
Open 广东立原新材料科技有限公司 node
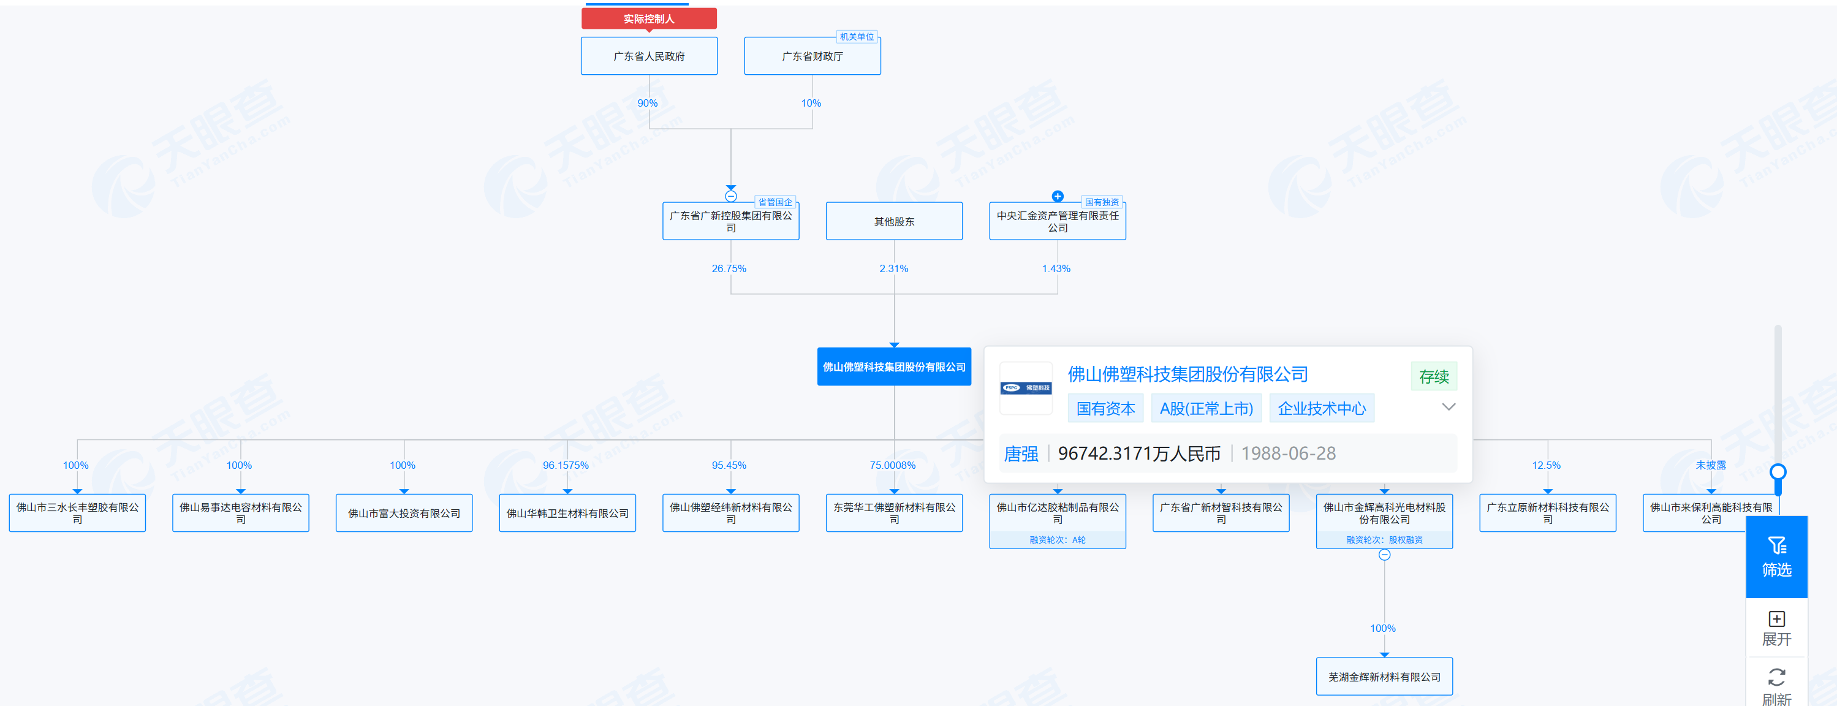coord(1547,514)
